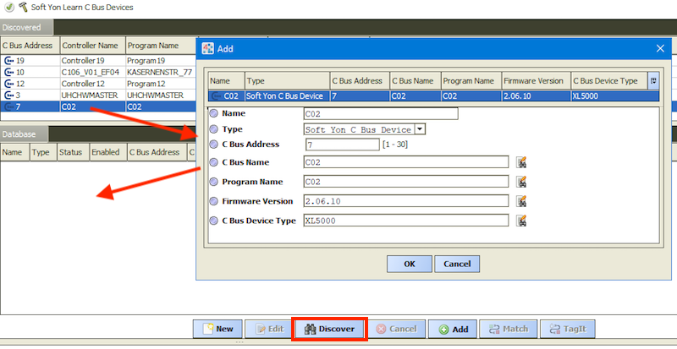Click the Program Name input field

click(x=406, y=182)
